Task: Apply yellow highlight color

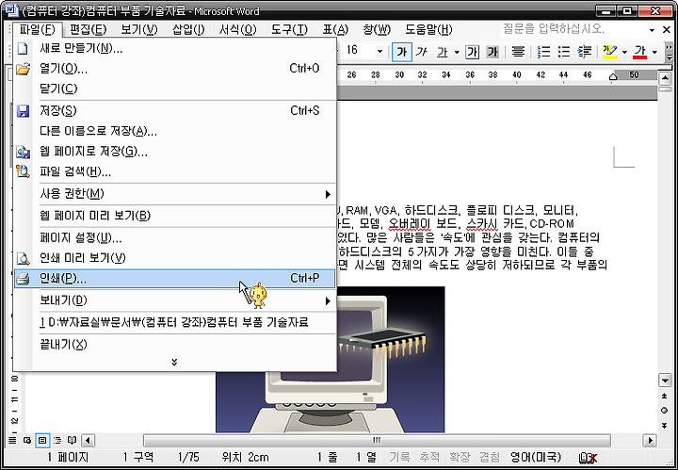Action: pos(609,52)
